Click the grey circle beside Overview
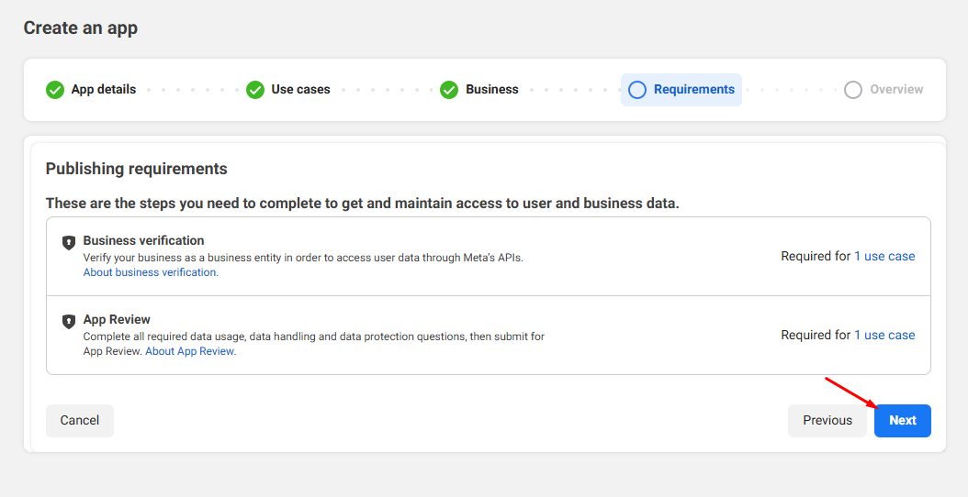Image resolution: width=968 pixels, height=497 pixels. (852, 90)
